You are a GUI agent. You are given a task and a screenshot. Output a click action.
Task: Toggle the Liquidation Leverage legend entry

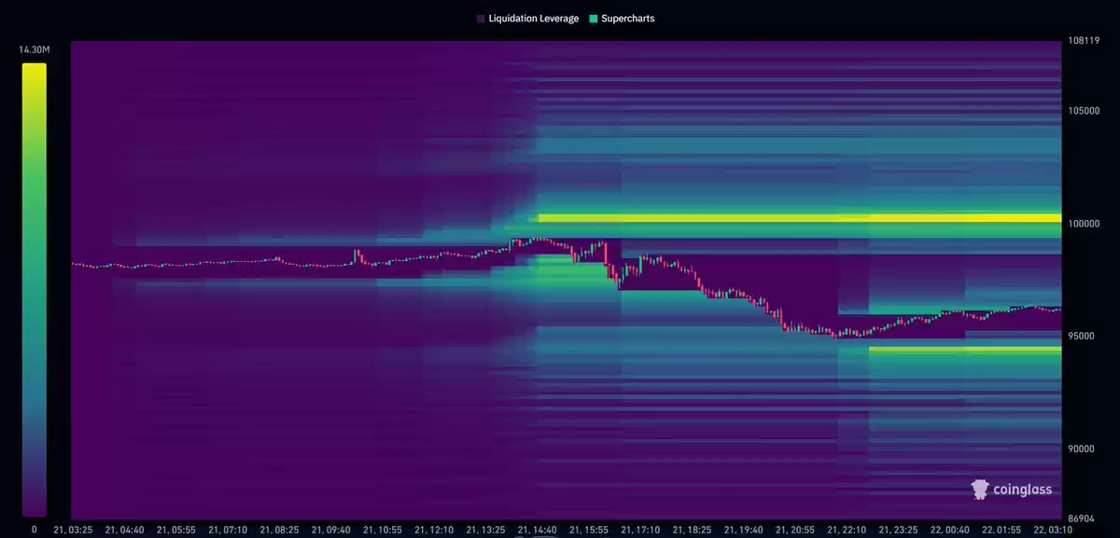[x=527, y=18]
